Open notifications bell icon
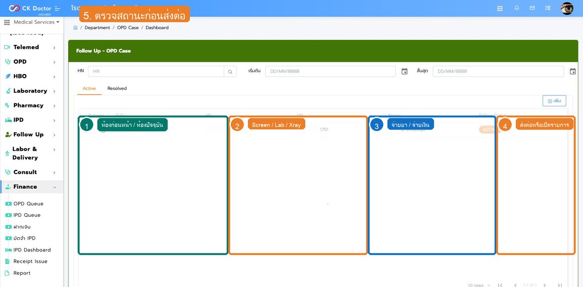583x287 pixels. (516, 8)
